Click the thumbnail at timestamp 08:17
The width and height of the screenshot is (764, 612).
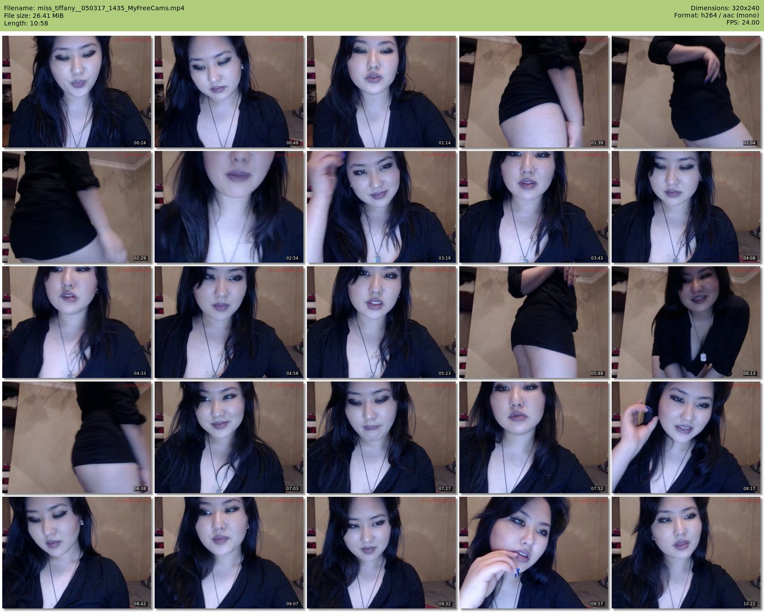pyautogui.click(x=686, y=437)
